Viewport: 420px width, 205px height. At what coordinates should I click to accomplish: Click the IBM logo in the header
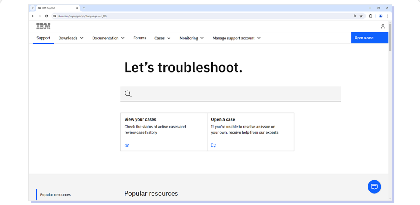tap(43, 26)
